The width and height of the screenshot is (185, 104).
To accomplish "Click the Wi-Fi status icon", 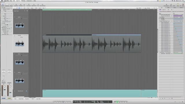I will pyautogui.click(x=172, y=1).
